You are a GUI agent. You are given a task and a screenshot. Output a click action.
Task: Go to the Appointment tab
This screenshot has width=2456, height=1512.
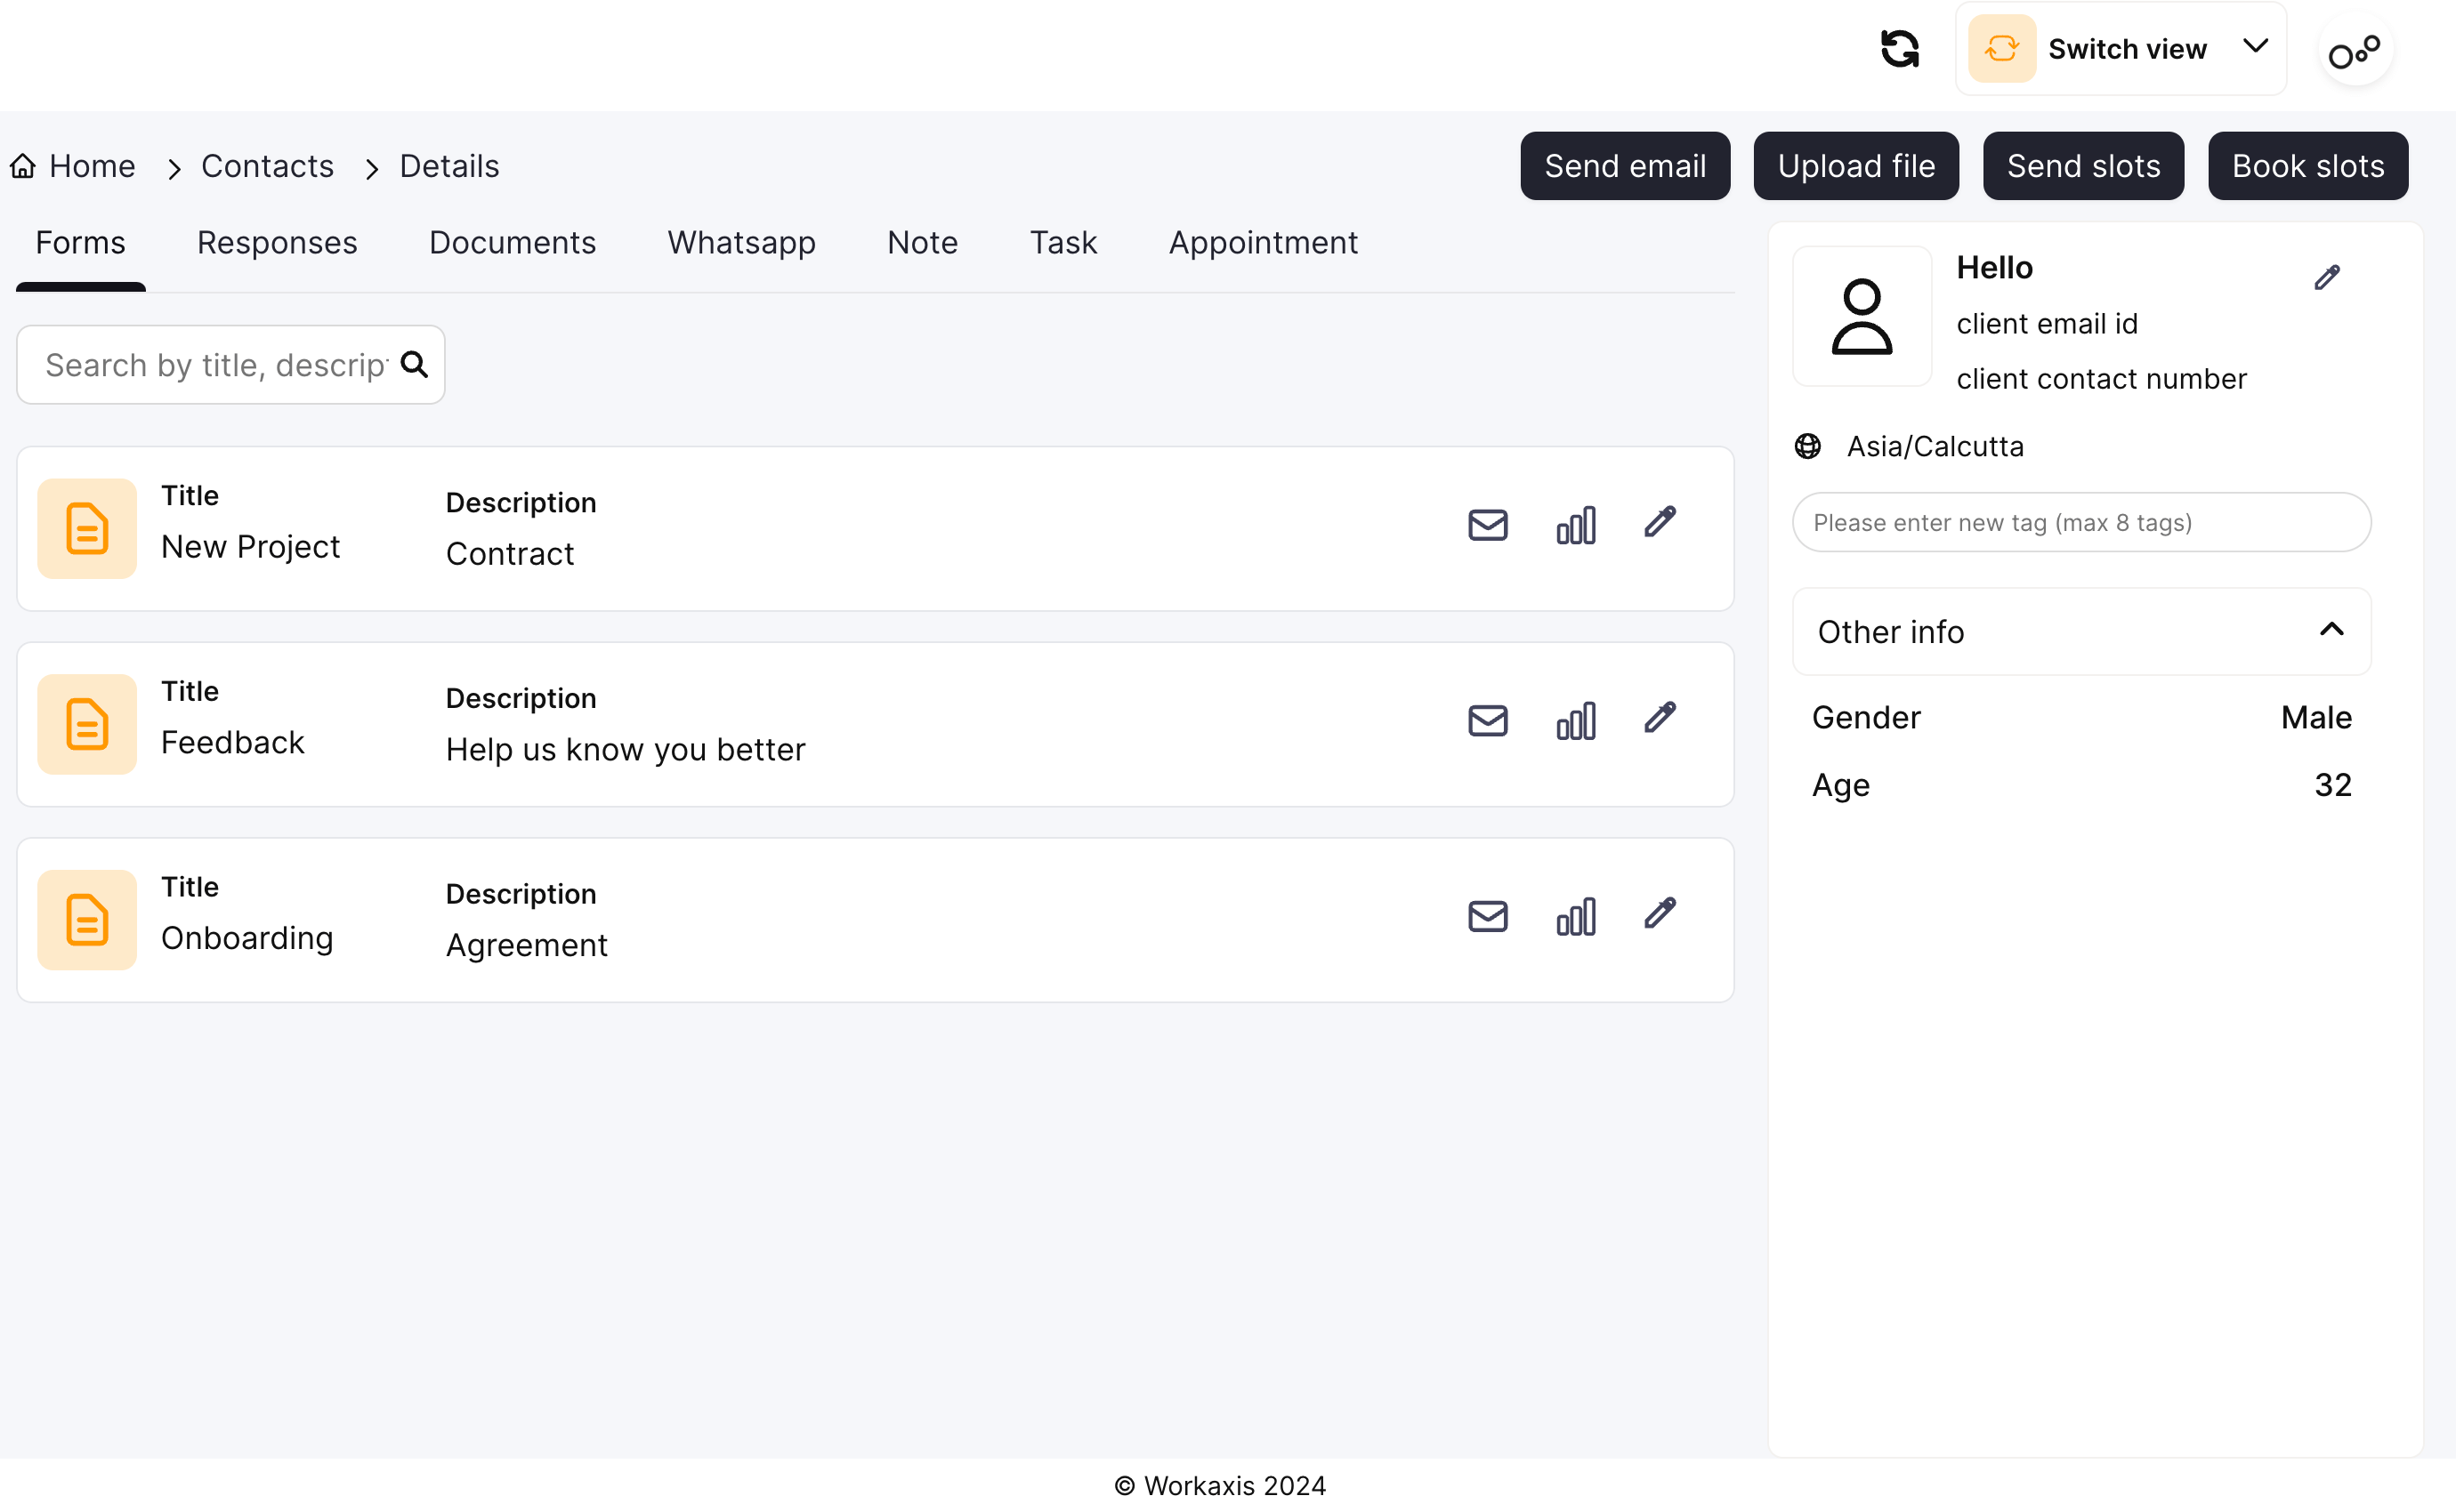1263,243
